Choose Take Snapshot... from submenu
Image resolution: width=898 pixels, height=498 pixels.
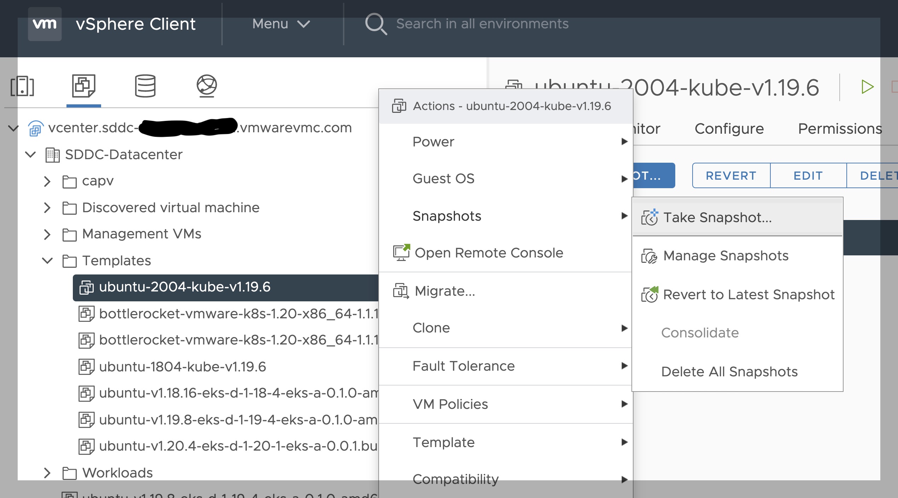click(x=717, y=217)
